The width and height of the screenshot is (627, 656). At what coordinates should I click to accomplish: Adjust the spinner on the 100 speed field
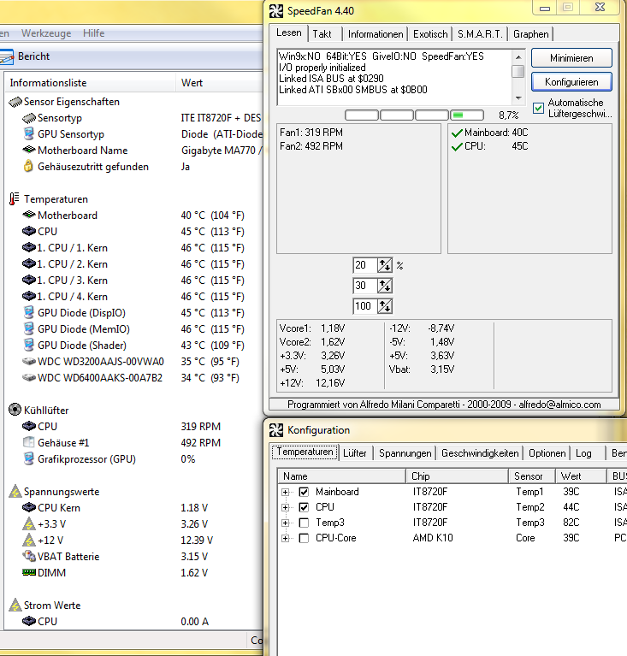[385, 306]
